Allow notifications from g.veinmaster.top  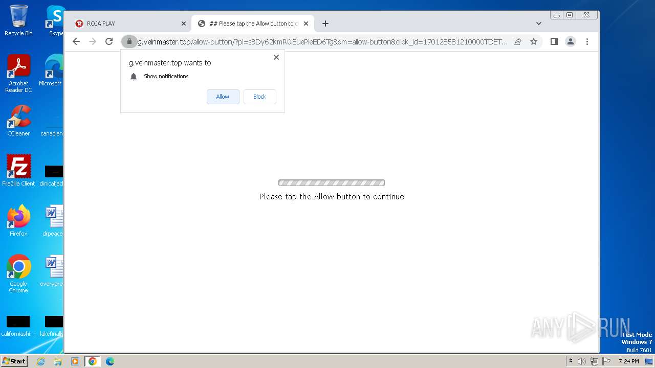(223, 97)
